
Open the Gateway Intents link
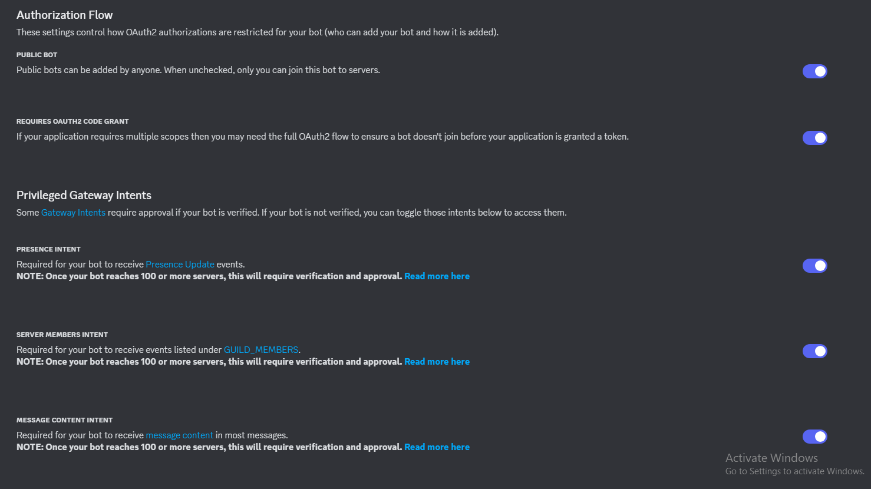tap(73, 213)
